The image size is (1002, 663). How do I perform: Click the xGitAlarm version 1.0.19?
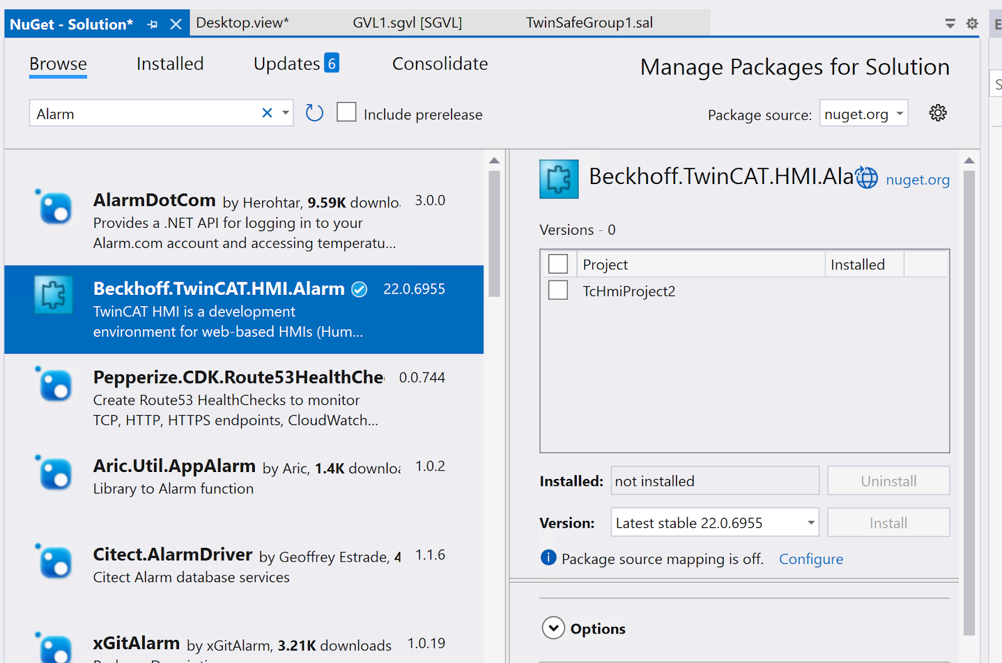426,643
